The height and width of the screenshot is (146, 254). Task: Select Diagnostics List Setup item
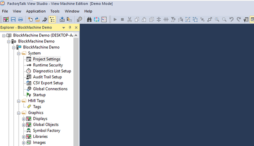tap(52, 71)
